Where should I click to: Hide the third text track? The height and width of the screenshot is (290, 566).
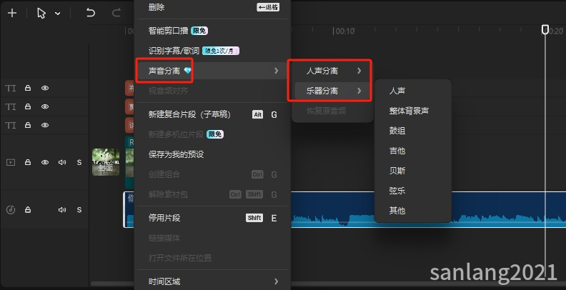pyautogui.click(x=45, y=125)
